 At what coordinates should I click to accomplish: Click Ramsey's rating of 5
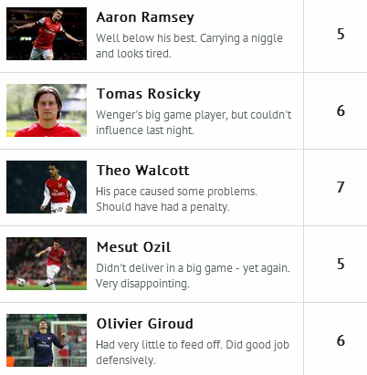341,34
